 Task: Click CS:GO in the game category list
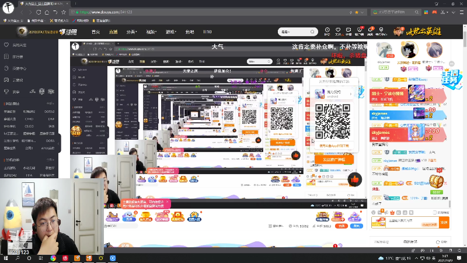pyautogui.click(x=29, y=126)
